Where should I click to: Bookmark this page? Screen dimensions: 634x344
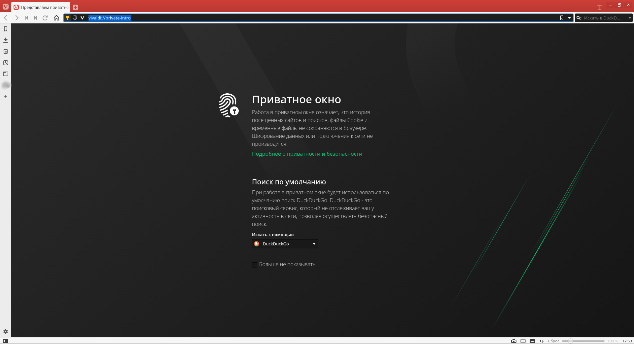562,18
